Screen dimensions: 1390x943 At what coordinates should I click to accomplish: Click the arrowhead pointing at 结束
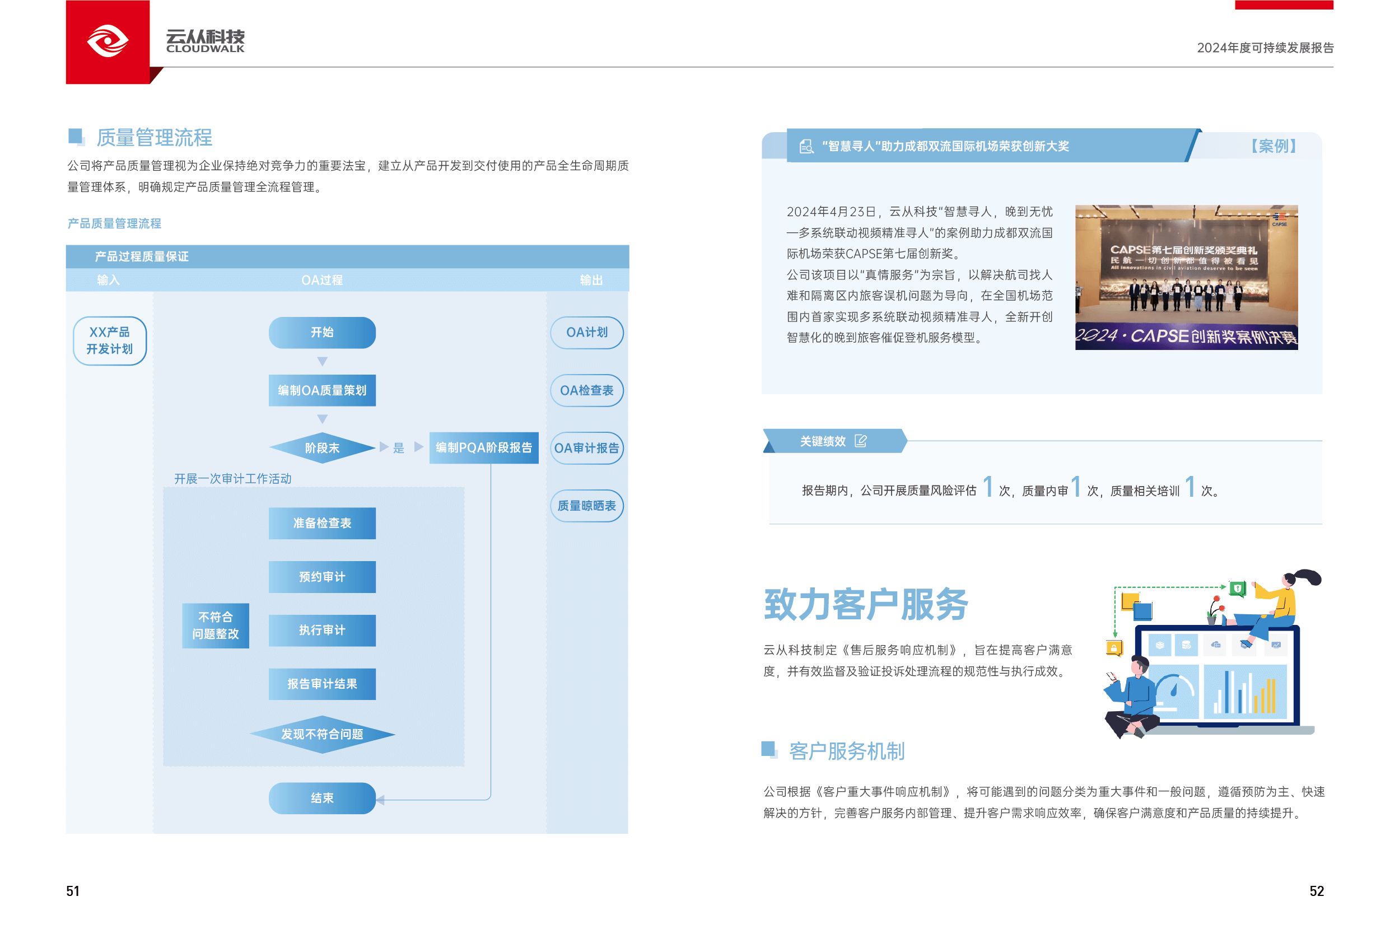[x=380, y=800]
